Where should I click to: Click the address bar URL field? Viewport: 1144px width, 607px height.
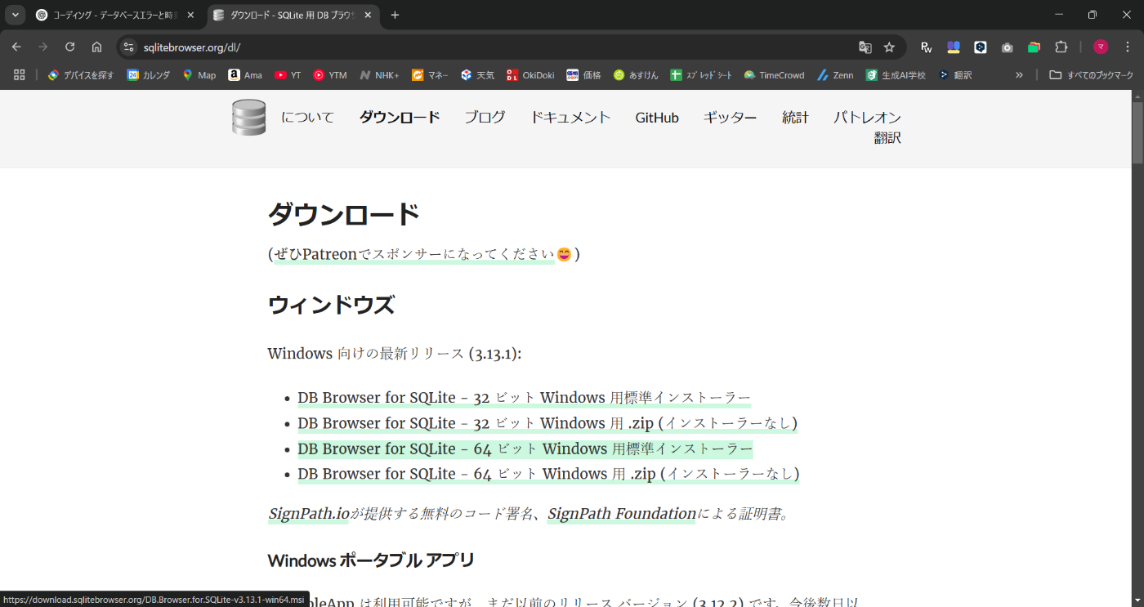click(x=490, y=47)
